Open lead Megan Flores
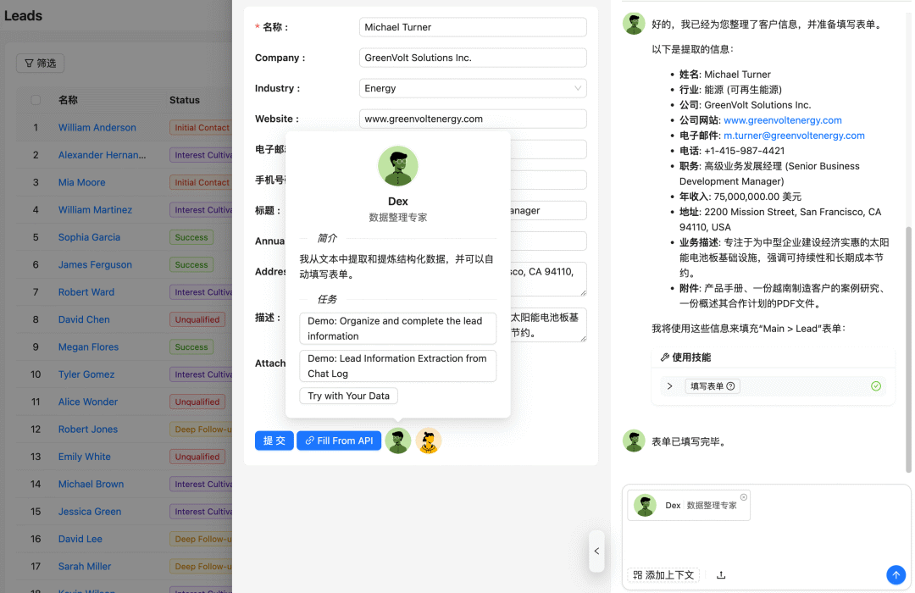The image size is (915, 593). coord(88,346)
